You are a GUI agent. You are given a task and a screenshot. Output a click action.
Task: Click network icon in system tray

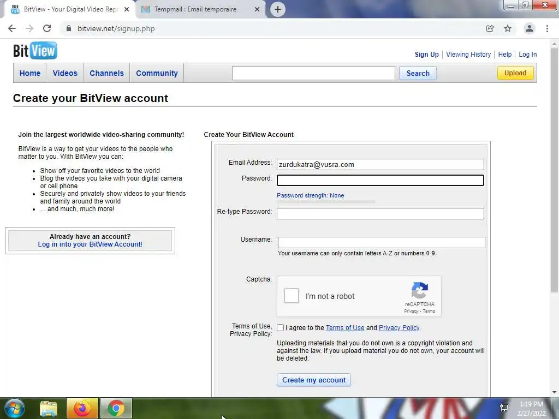(504, 408)
